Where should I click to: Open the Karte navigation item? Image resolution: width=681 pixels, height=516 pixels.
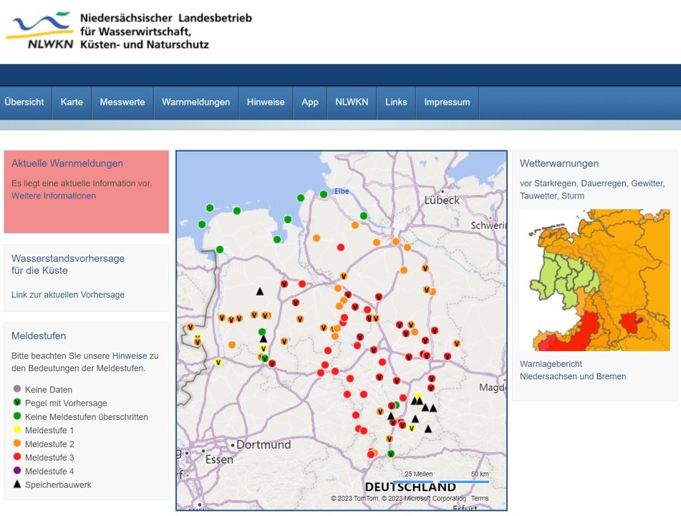72,102
